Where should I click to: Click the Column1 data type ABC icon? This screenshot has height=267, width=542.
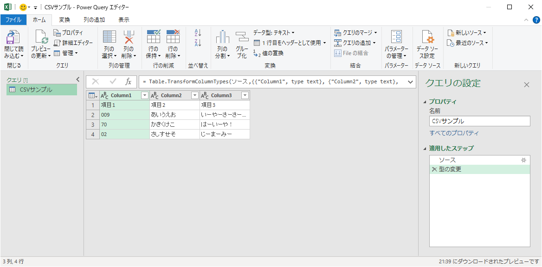pos(104,95)
